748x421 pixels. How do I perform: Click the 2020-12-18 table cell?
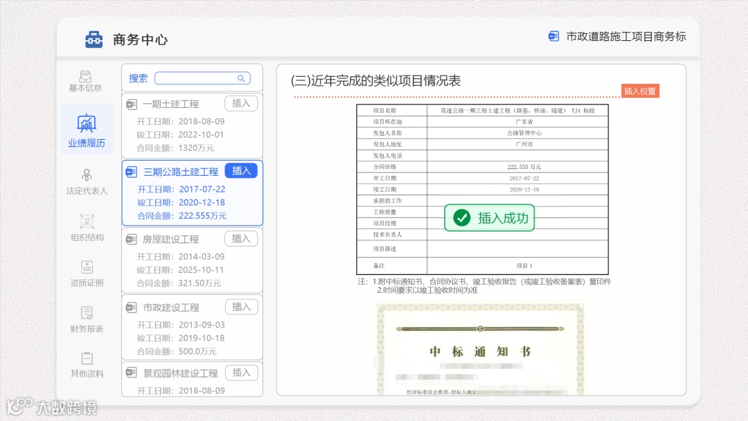coord(517,189)
